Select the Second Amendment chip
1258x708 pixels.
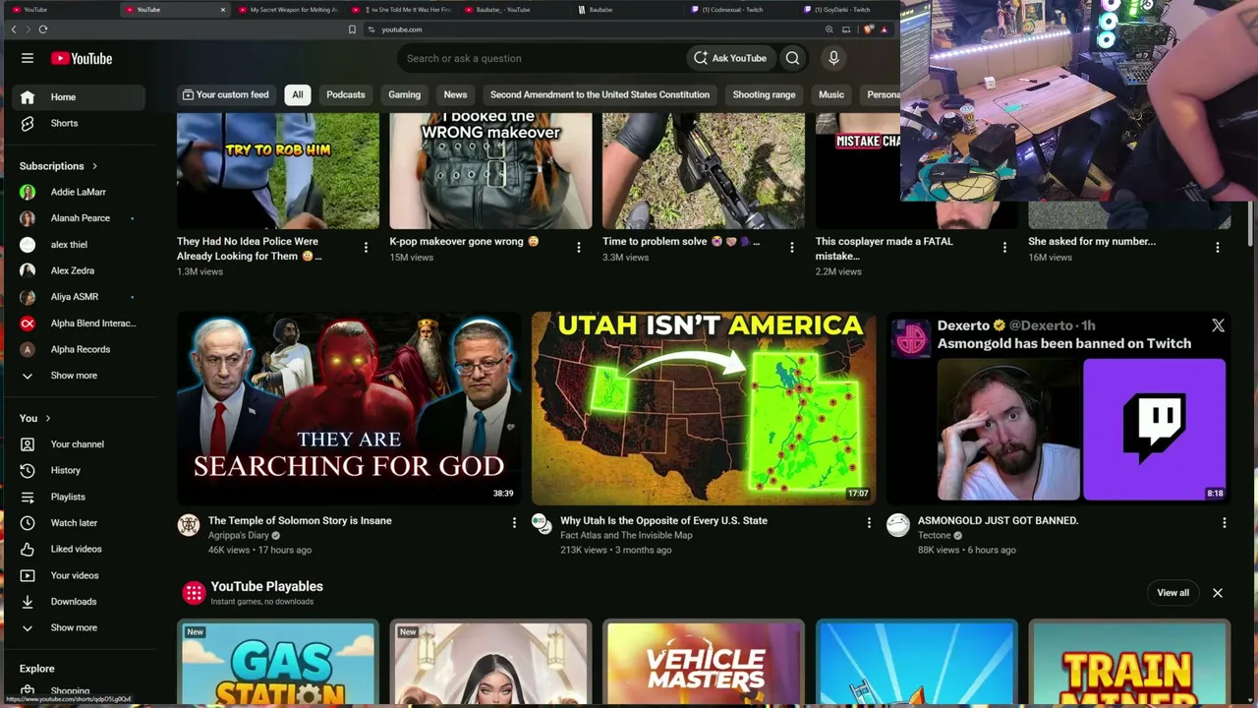coord(600,94)
